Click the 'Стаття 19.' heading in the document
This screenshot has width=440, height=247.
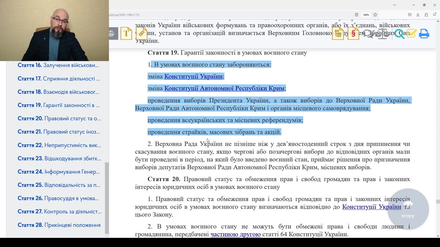coord(163,53)
